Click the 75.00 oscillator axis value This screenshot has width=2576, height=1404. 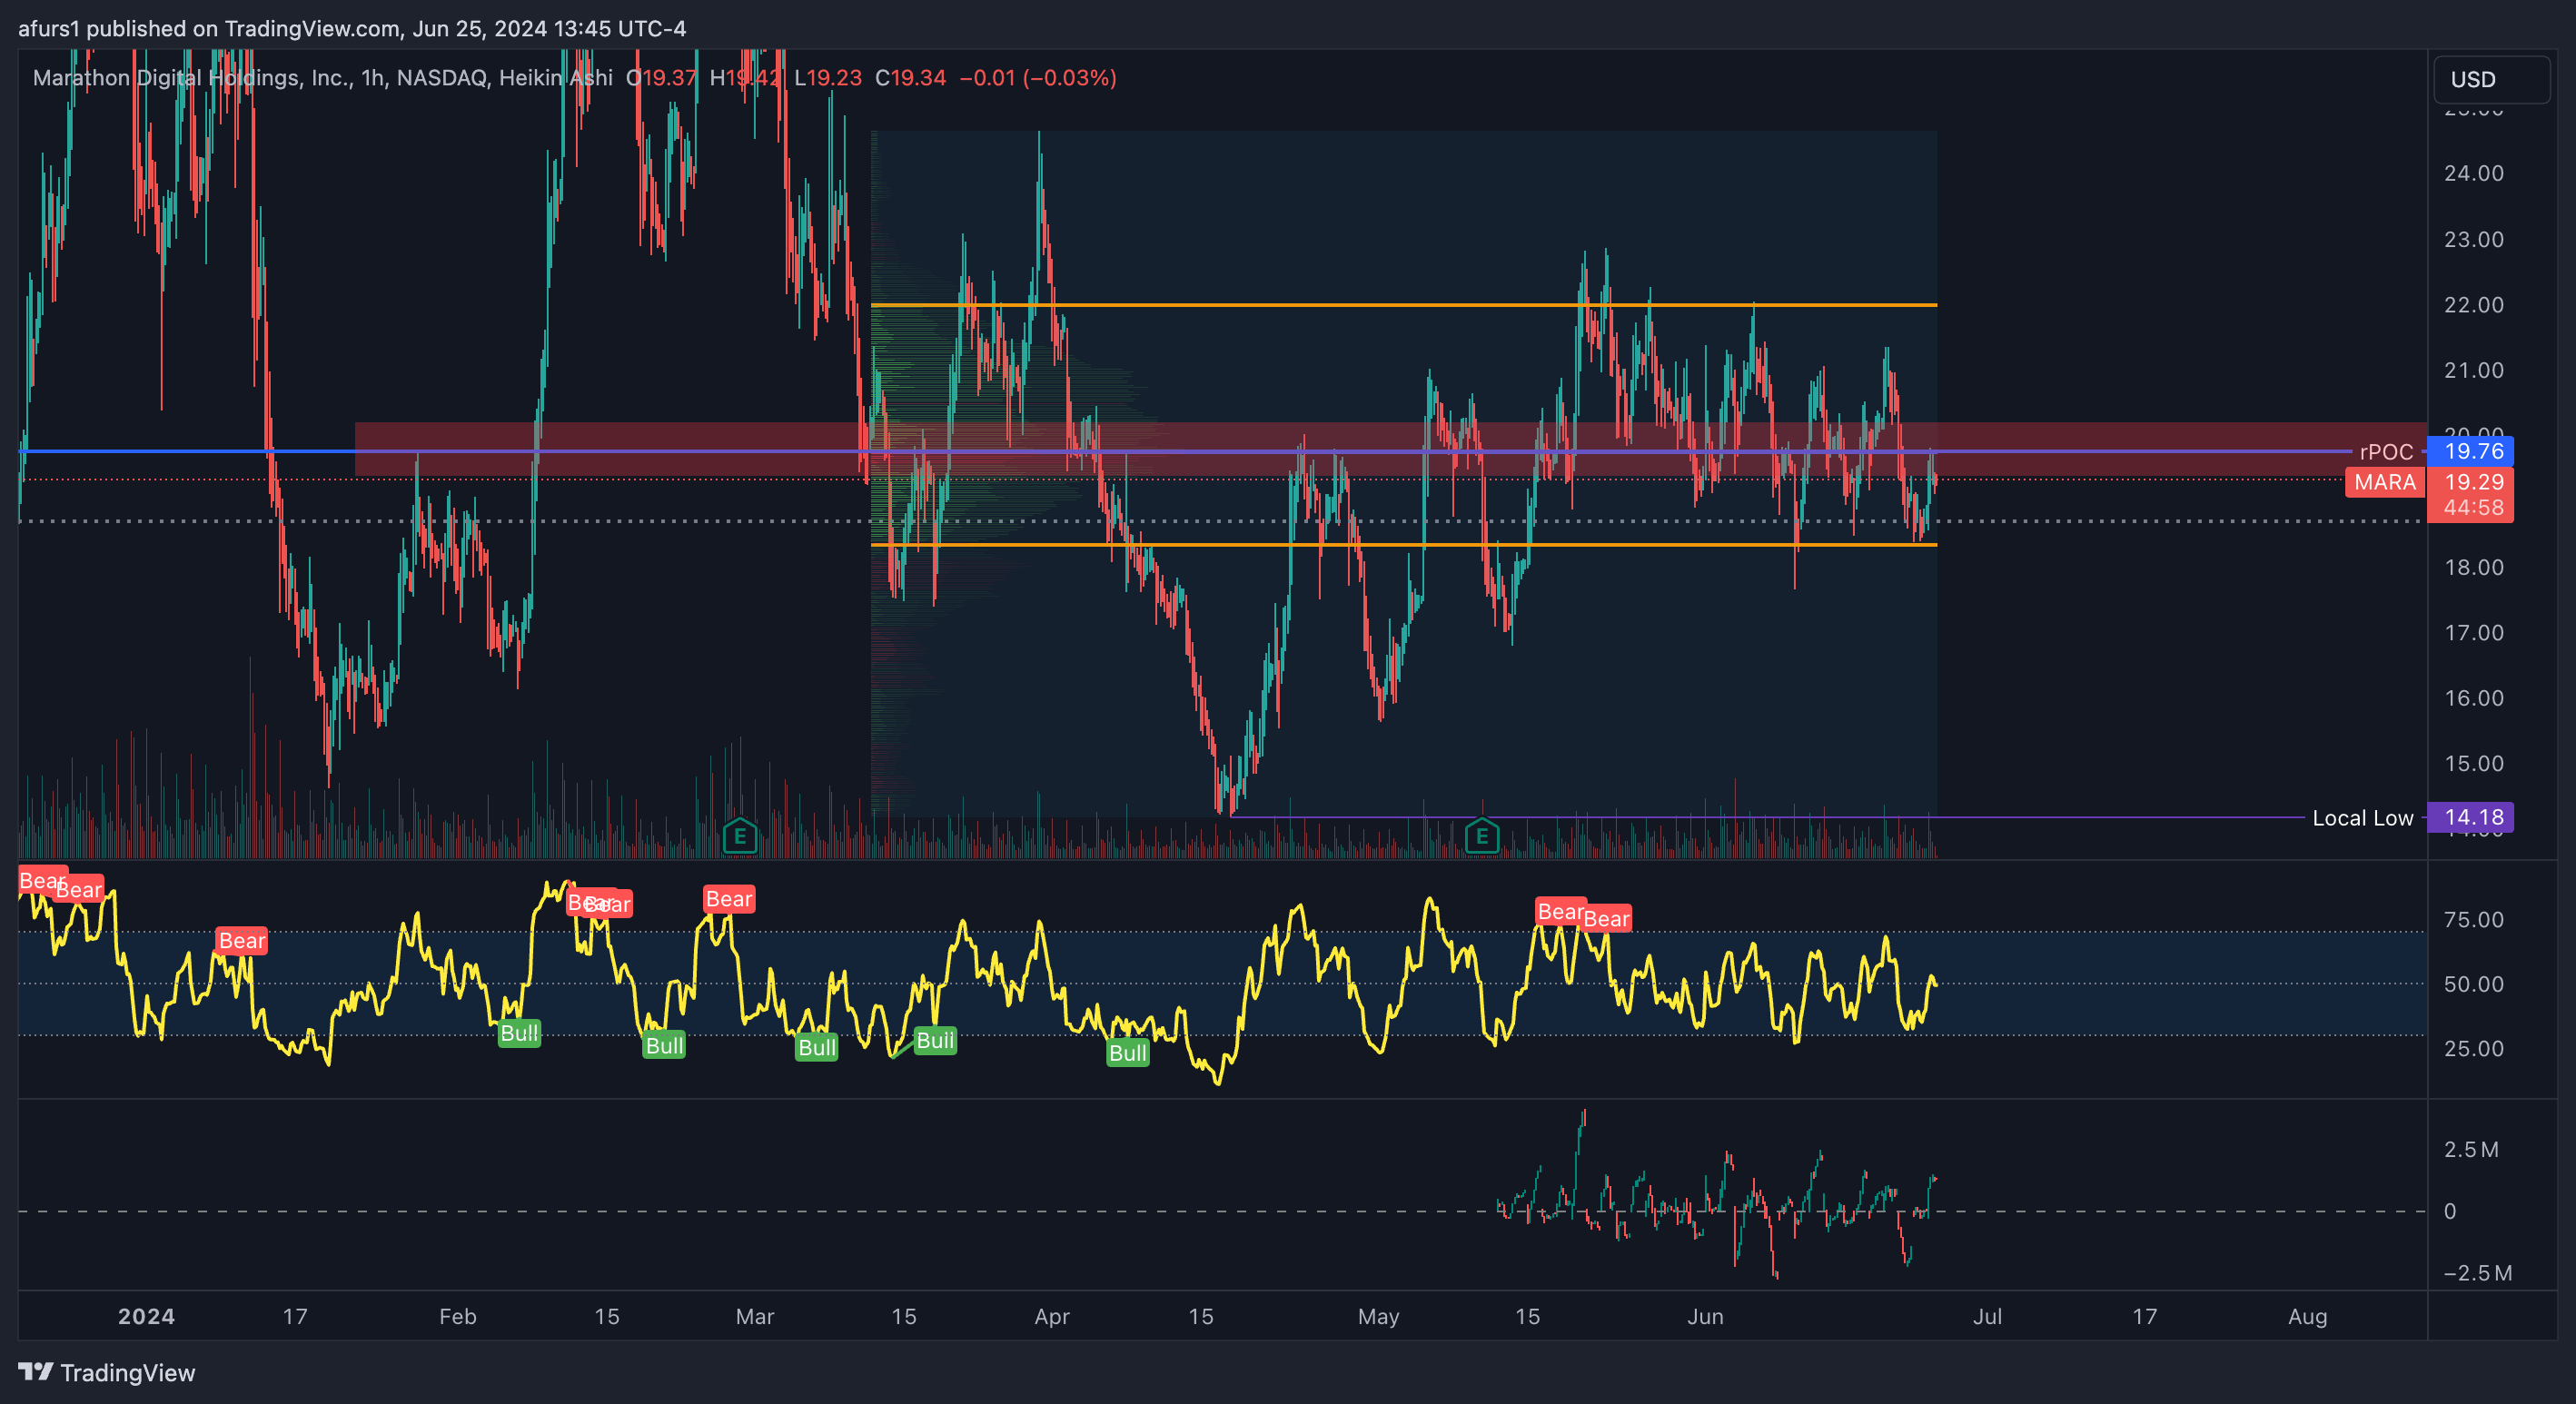pos(2474,919)
